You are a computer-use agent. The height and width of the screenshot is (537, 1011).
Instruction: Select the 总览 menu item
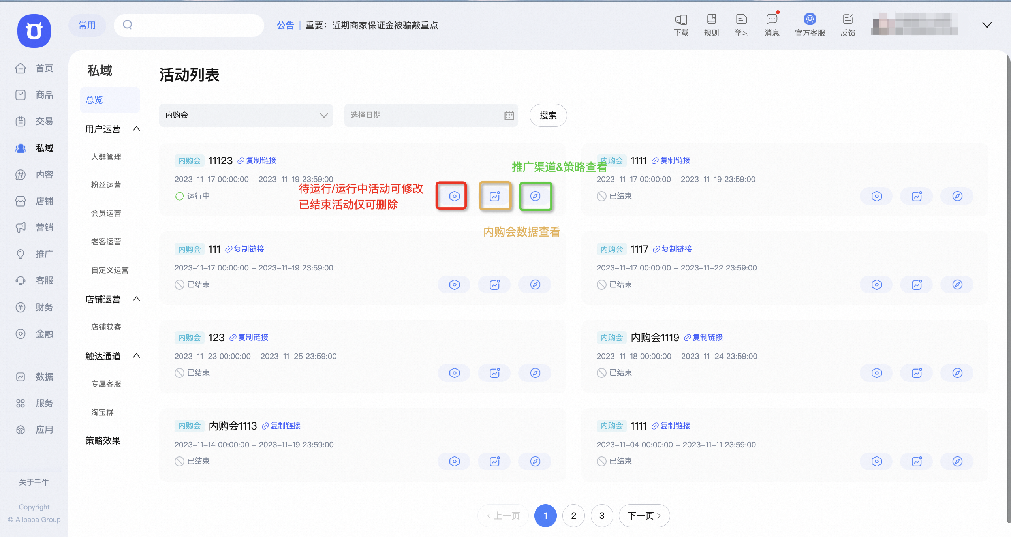coord(110,100)
